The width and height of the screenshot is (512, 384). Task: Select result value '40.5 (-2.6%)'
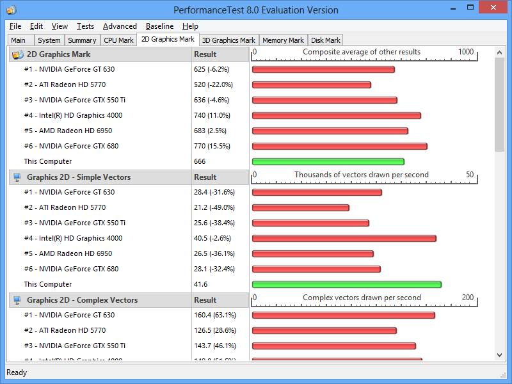coord(212,238)
